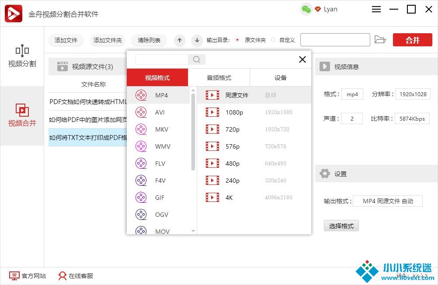The height and width of the screenshot is (285, 438).
Task: Open the 设备 tab
Action: click(x=280, y=78)
